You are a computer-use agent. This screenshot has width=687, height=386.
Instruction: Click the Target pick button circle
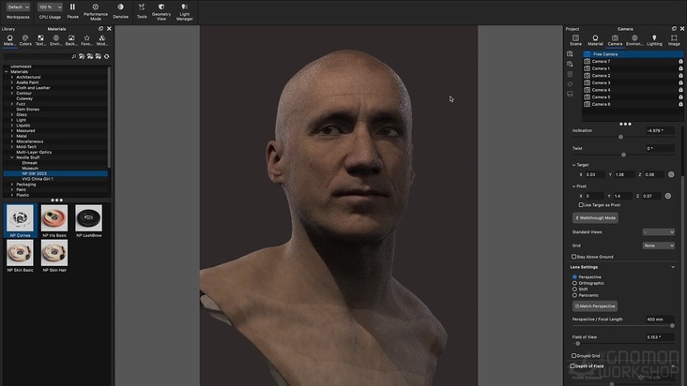(671, 174)
